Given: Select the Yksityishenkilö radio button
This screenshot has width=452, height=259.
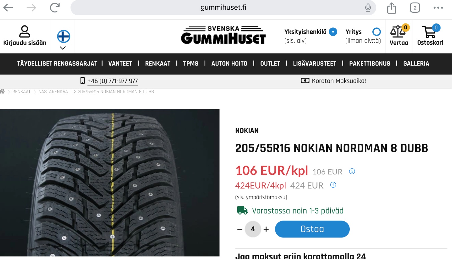Looking at the screenshot, I should (x=333, y=32).
